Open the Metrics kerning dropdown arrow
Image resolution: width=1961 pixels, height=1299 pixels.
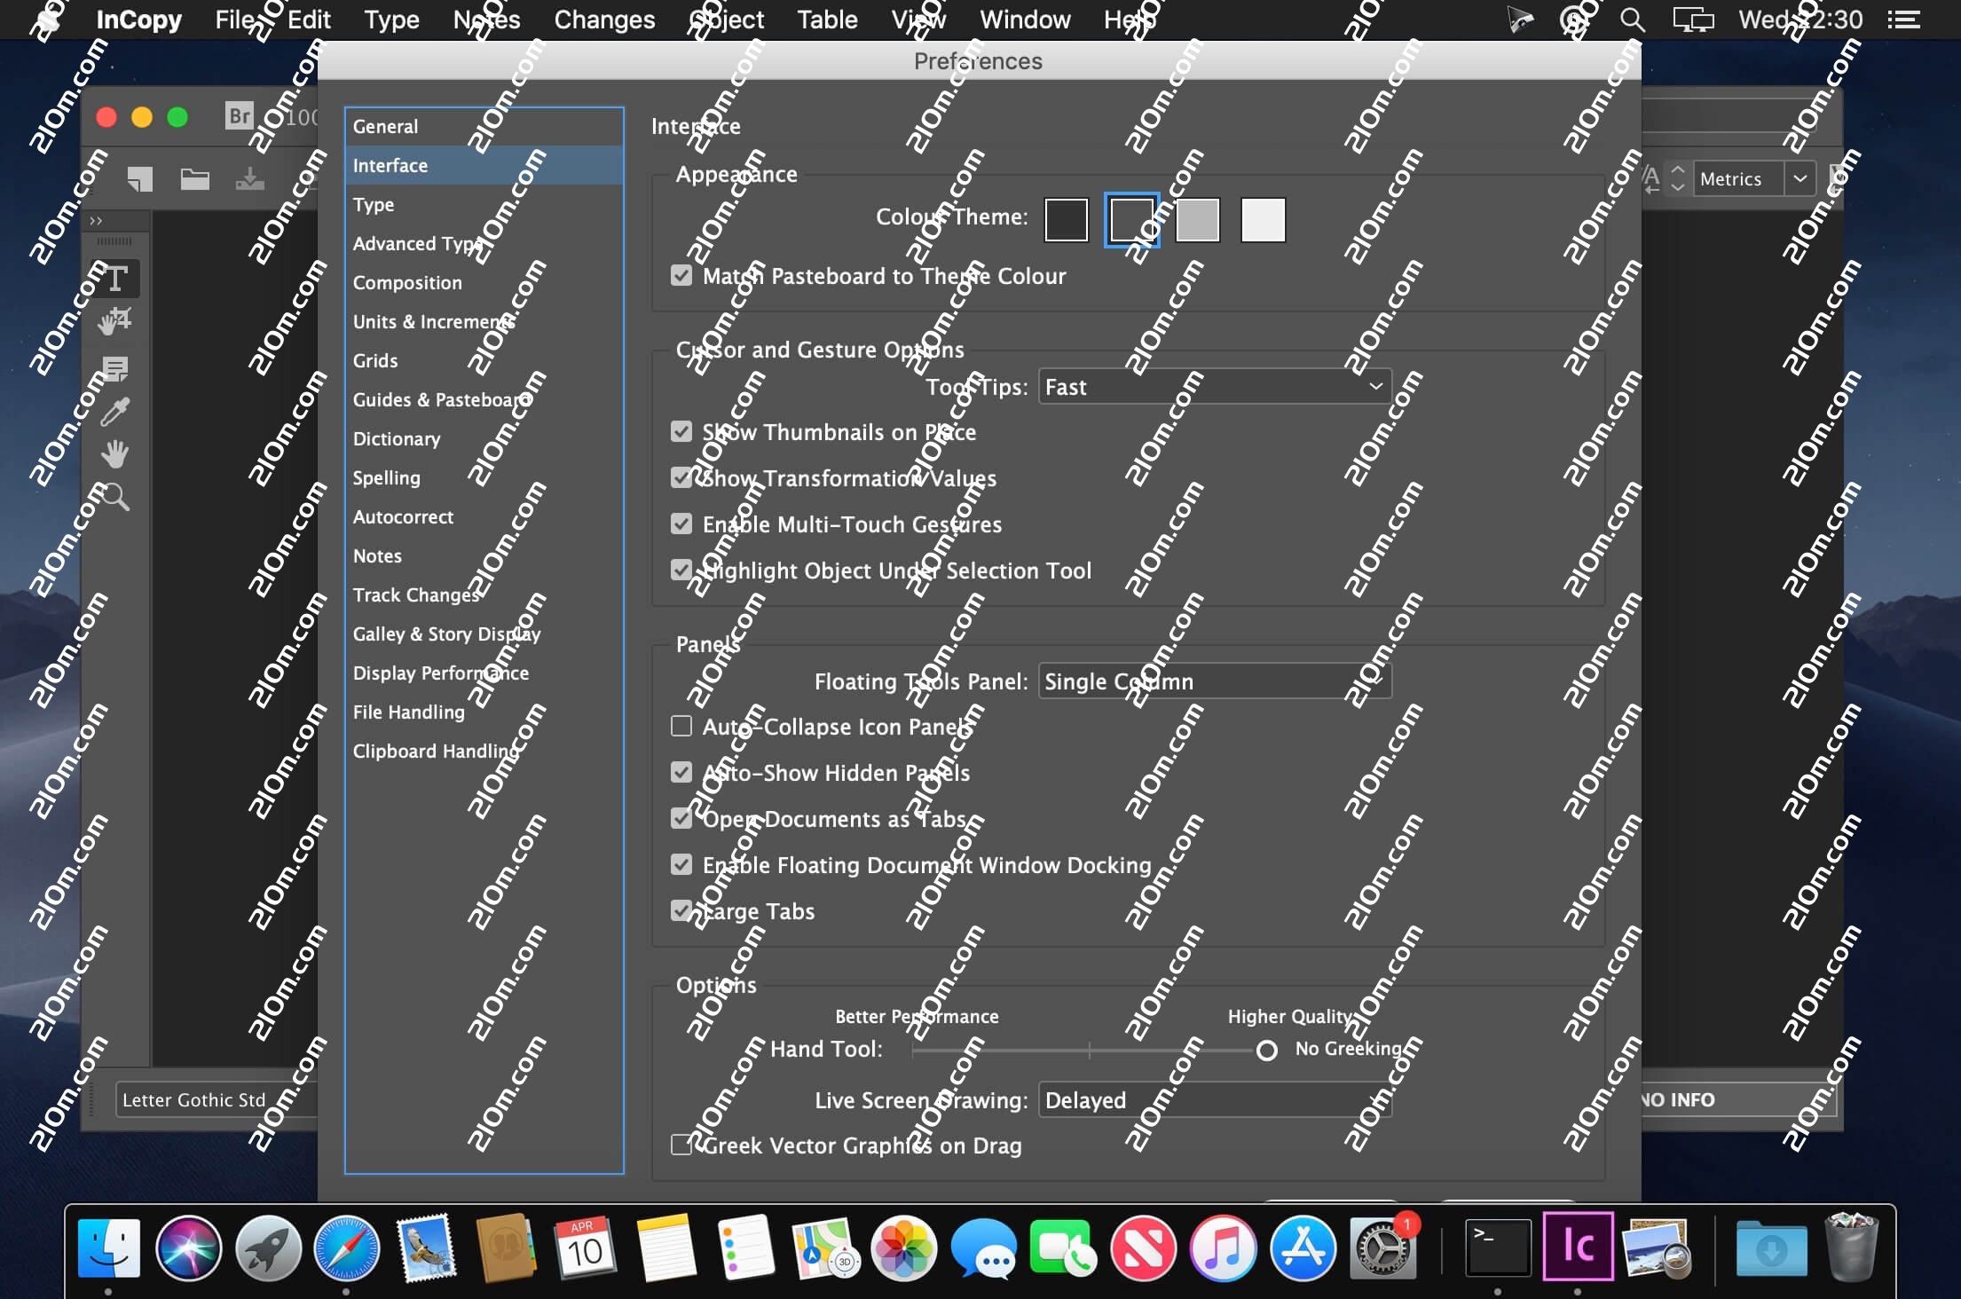coord(1800,178)
